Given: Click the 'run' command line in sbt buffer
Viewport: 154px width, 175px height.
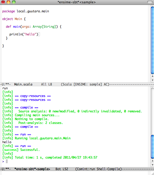Looking at the screenshot, I should pos(5,88).
